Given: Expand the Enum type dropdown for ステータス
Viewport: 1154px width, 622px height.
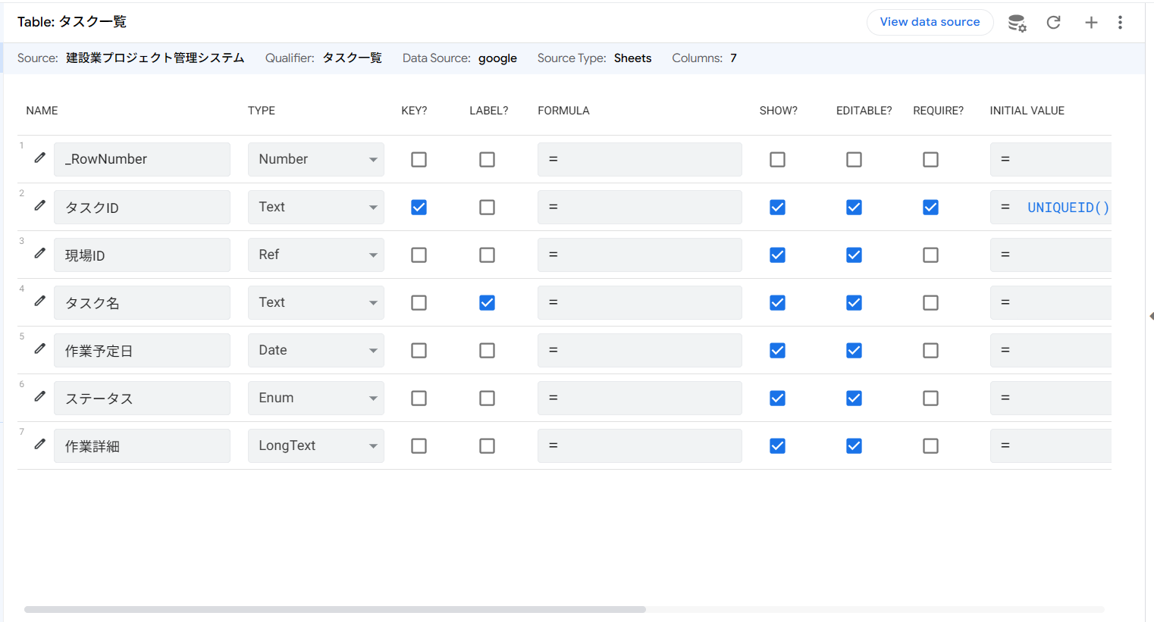Looking at the screenshot, I should tap(316, 398).
